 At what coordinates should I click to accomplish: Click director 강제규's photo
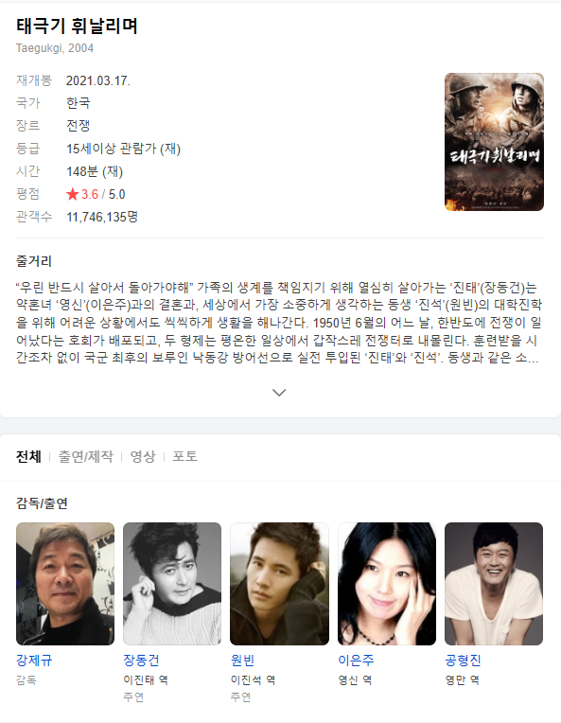pyautogui.click(x=65, y=584)
